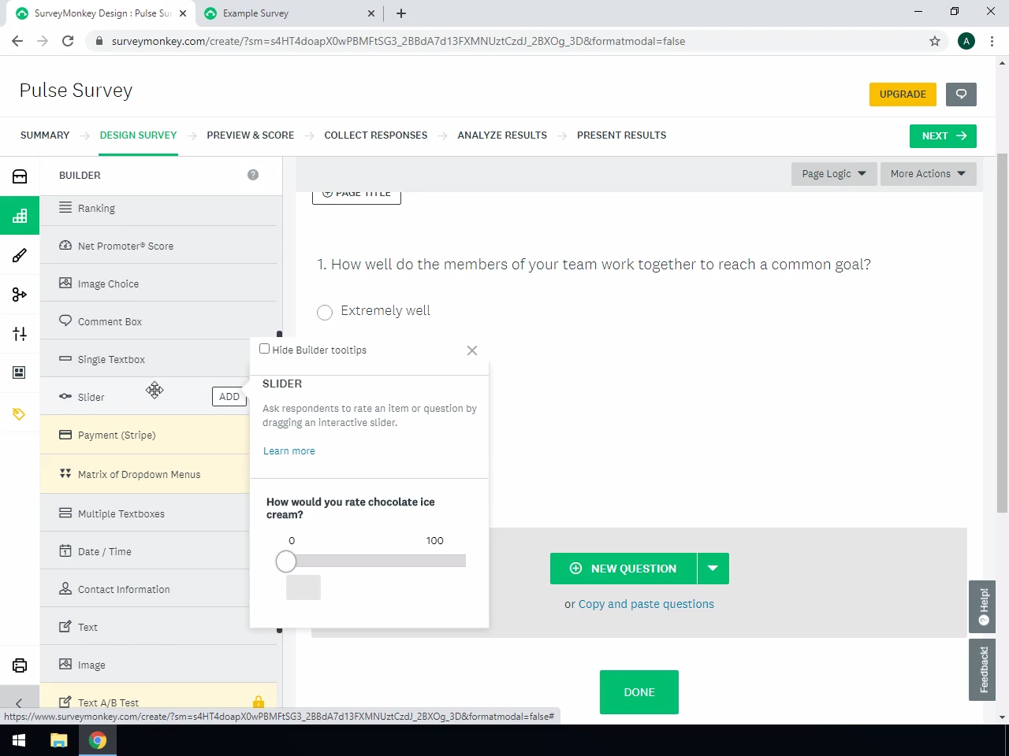Click the print survey sidebar icon
The height and width of the screenshot is (756, 1009).
click(20, 665)
